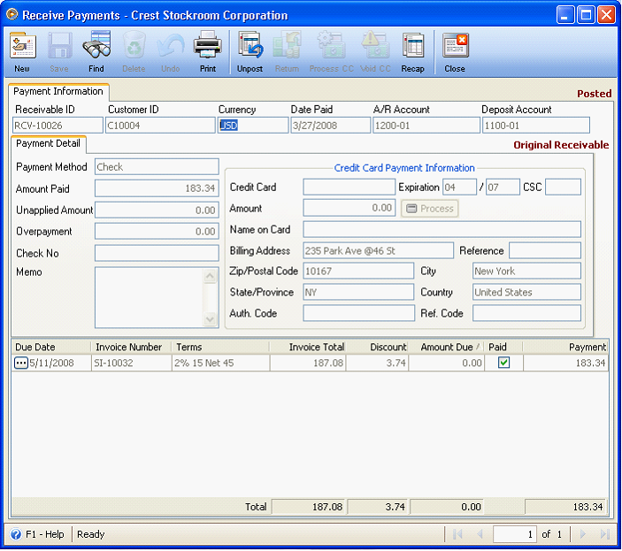The height and width of the screenshot is (551, 622).
Task: Go to the next record arrow
Action: click(582, 534)
